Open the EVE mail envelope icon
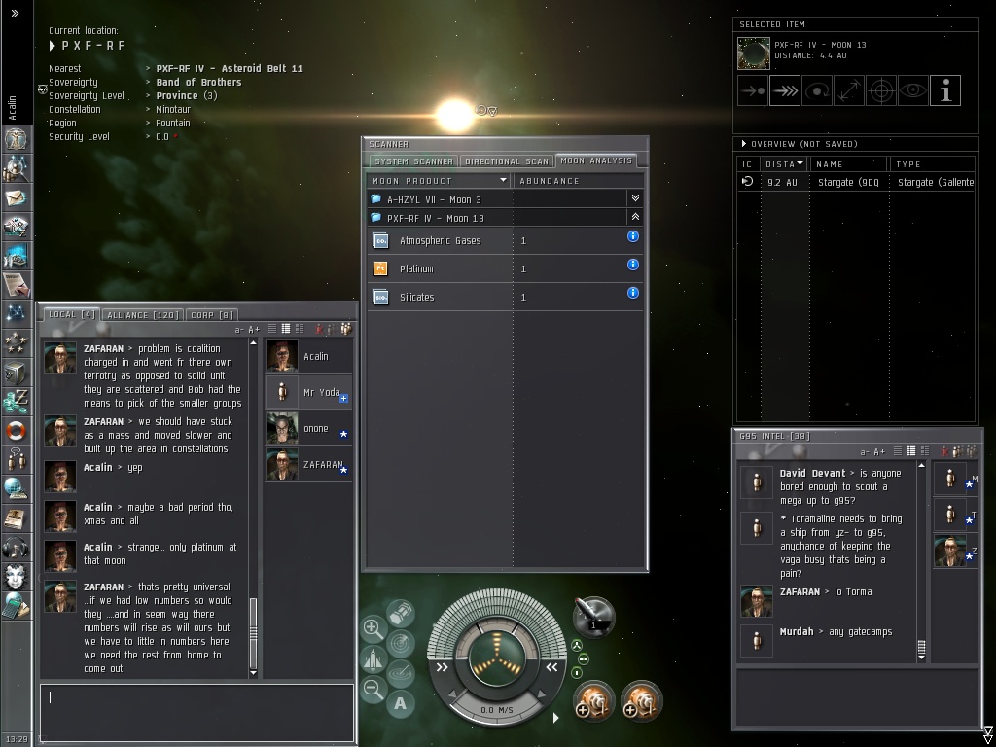 [16, 197]
